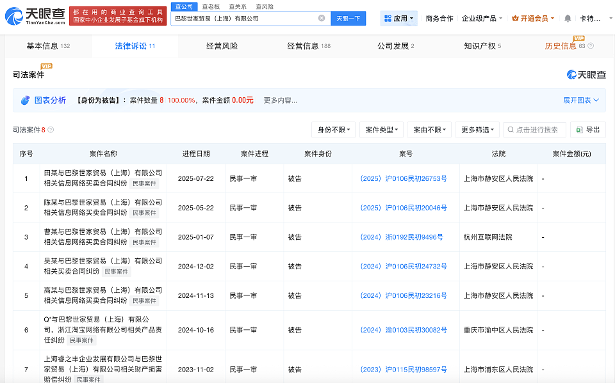Open the 案件类型 filter dropdown
Viewport: 615px width, 383px height.
point(381,130)
